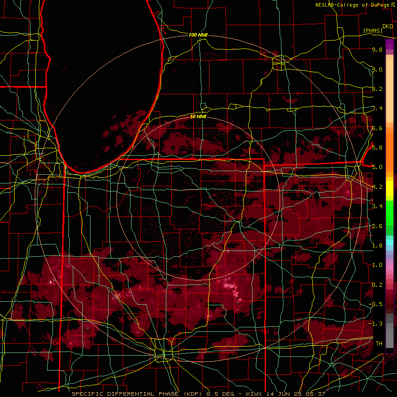Pick the pink band of the color bar
This screenshot has width=397, height=397.
tap(390, 267)
